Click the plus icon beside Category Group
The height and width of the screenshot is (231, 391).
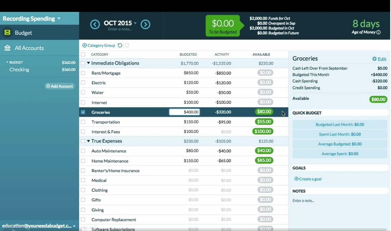(x=85, y=45)
